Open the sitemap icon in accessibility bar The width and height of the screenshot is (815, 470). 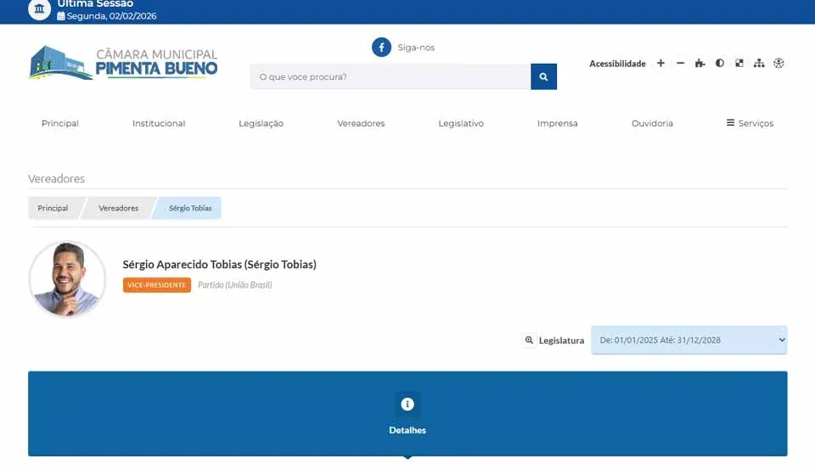[x=759, y=64]
